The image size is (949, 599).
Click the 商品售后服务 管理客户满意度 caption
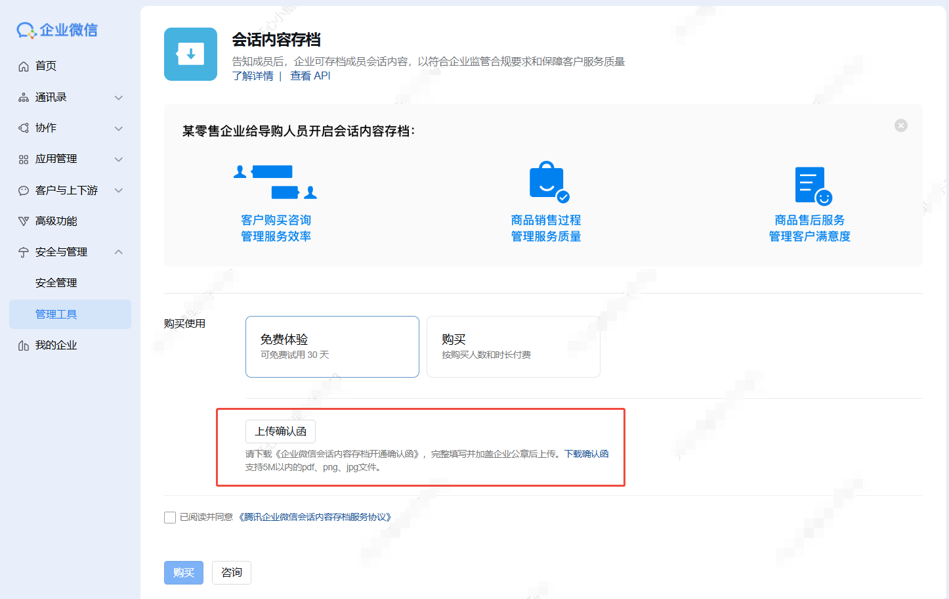[x=810, y=229]
